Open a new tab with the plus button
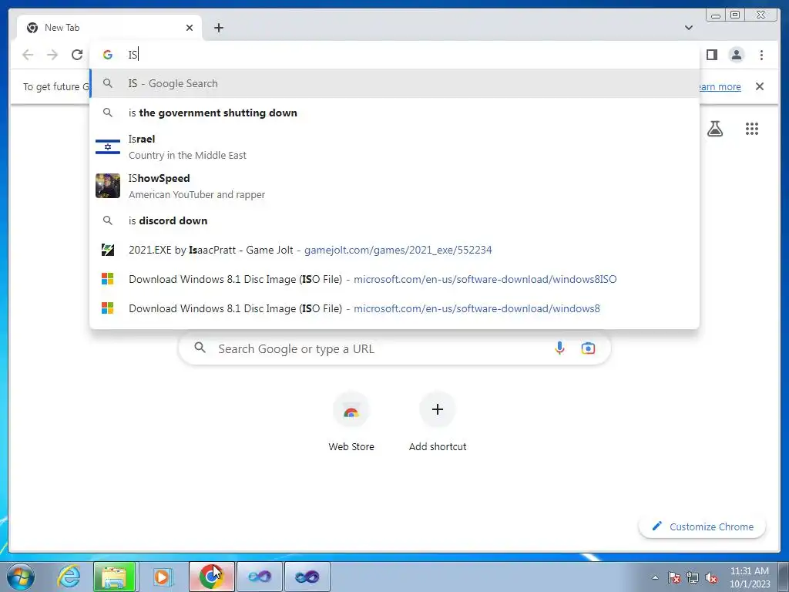This screenshot has height=592, width=789. [x=218, y=28]
